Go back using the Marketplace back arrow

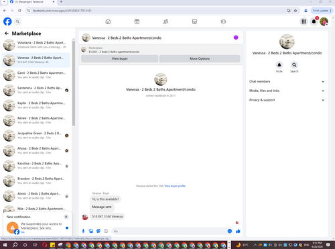(x=7, y=34)
